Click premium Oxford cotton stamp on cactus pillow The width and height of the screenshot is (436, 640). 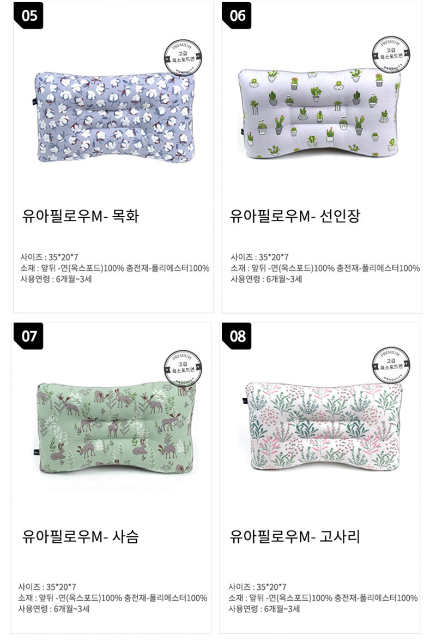[x=391, y=54]
